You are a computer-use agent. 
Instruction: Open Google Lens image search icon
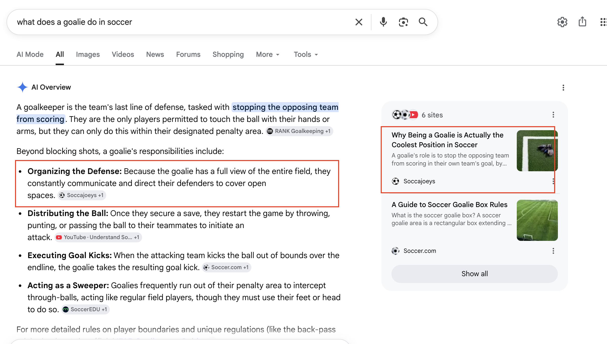[403, 22]
